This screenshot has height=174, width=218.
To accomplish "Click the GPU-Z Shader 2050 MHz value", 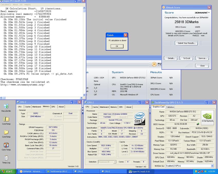I will [209, 157].
